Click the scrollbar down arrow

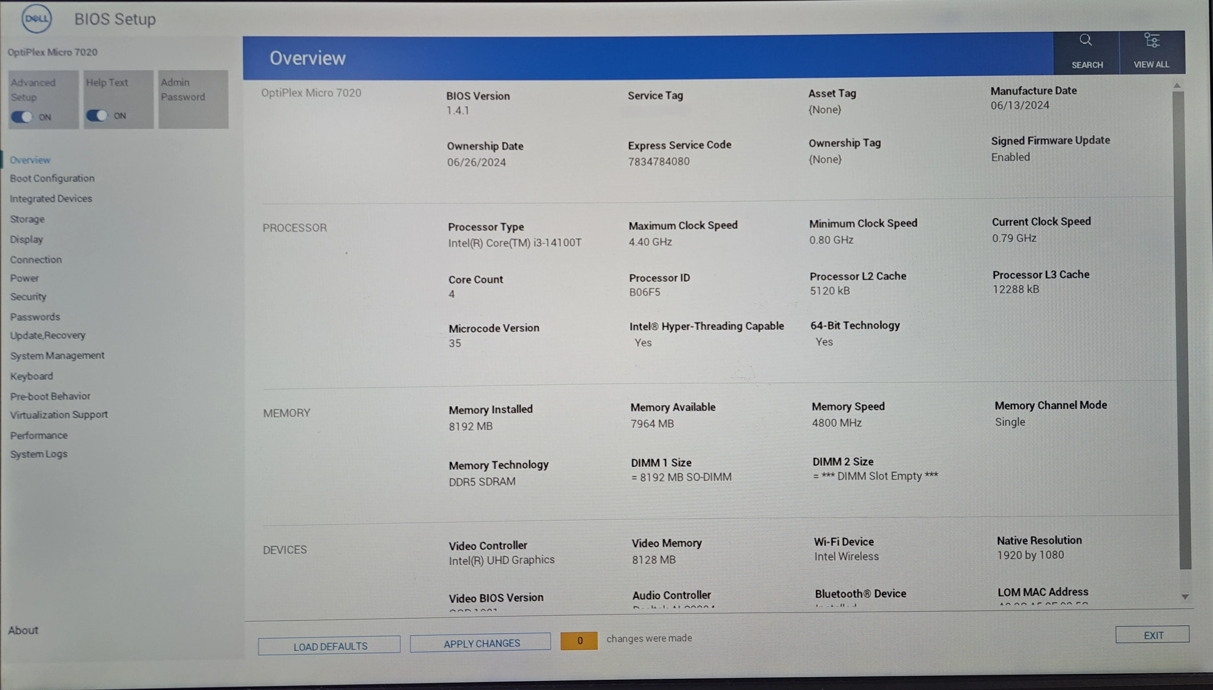1185,597
